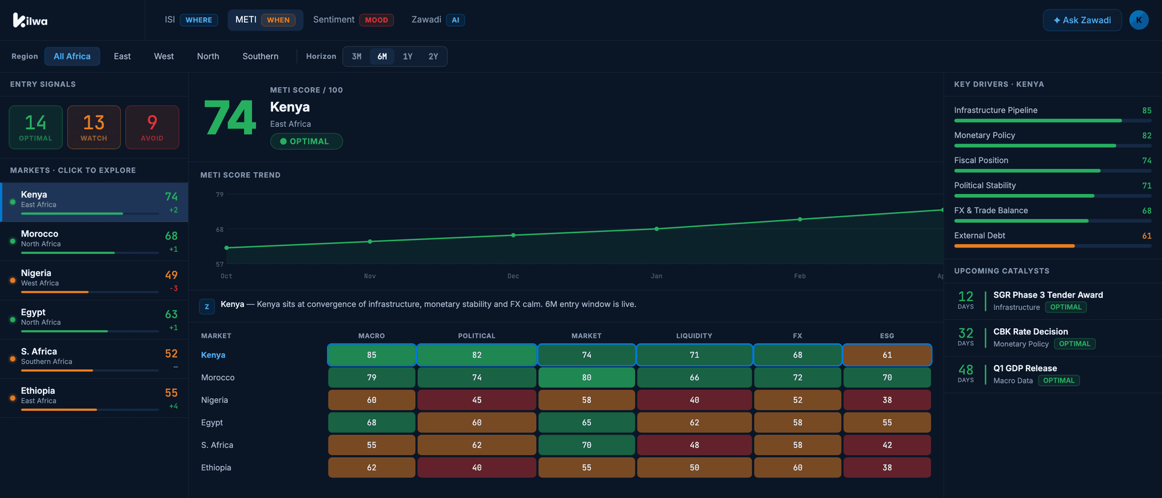
Task: Click the 9 Avoid signals card
Action: pyautogui.click(x=152, y=127)
